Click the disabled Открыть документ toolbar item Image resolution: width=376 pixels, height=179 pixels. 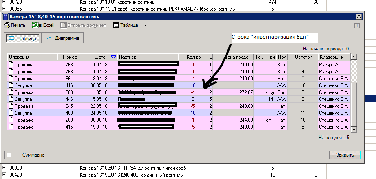click(83, 25)
